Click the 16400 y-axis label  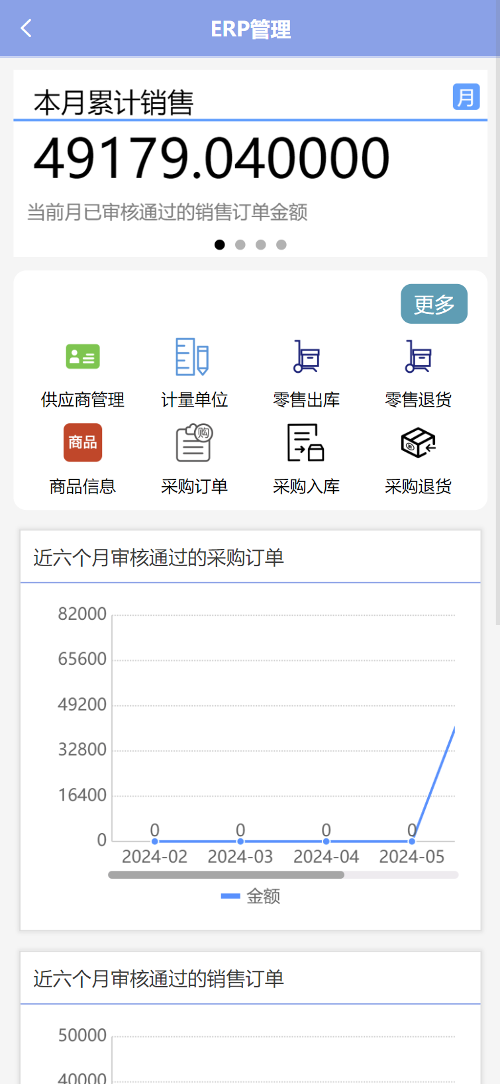[x=82, y=795]
